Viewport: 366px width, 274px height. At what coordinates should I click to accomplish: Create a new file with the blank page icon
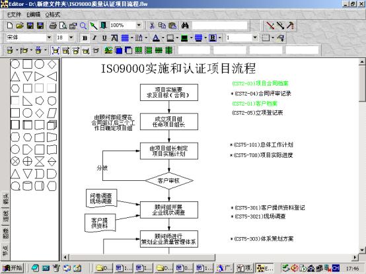click(x=10, y=25)
